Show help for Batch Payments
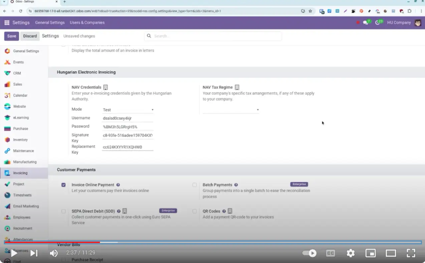This screenshot has width=425, height=263. point(236,185)
